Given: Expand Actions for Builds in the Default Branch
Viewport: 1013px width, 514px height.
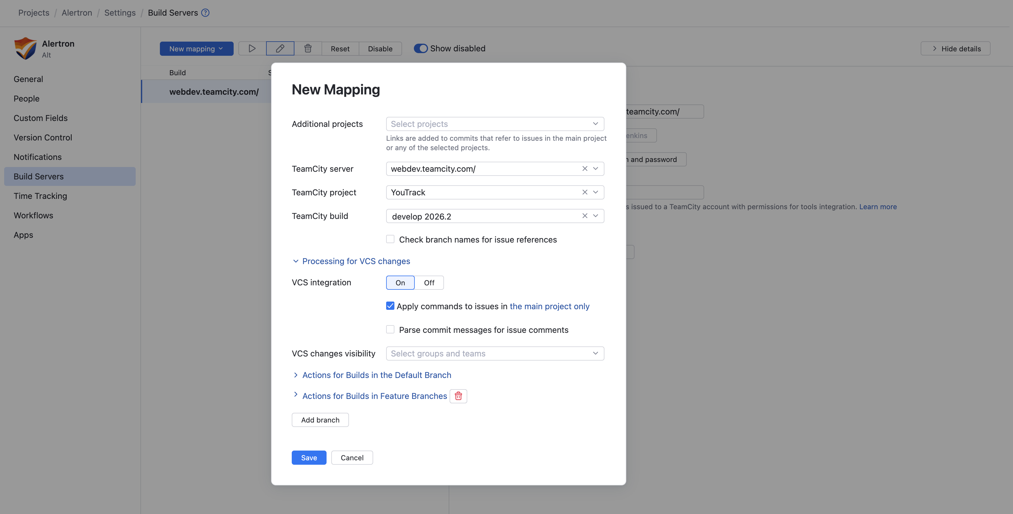Looking at the screenshot, I should (372, 375).
